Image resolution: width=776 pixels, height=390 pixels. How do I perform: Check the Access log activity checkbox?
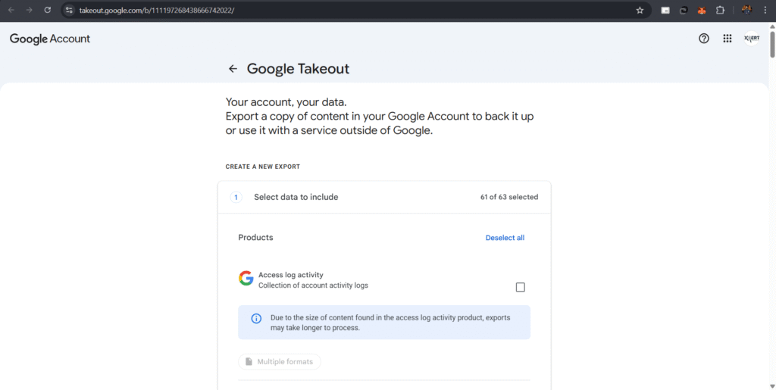tap(520, 287)
